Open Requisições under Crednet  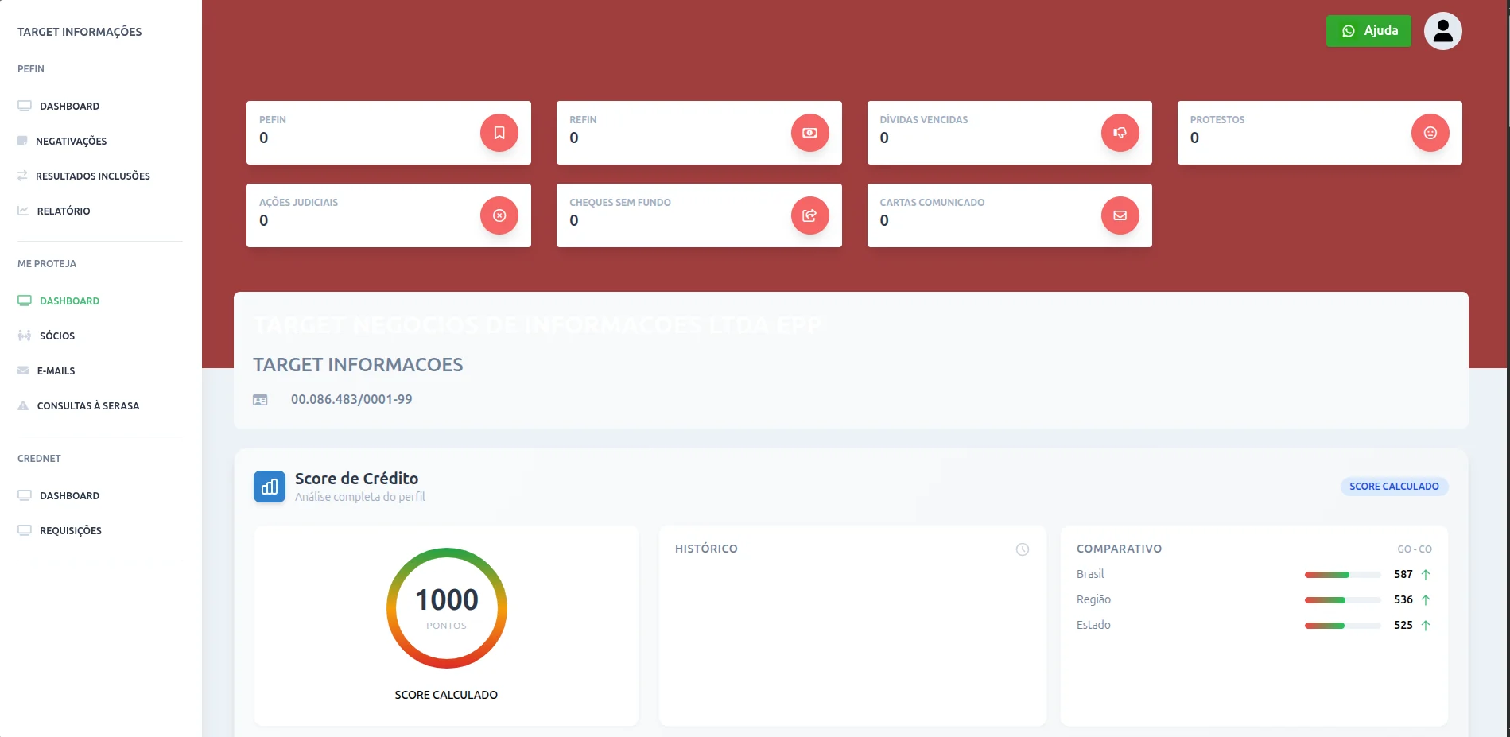[x=70, y=530]
